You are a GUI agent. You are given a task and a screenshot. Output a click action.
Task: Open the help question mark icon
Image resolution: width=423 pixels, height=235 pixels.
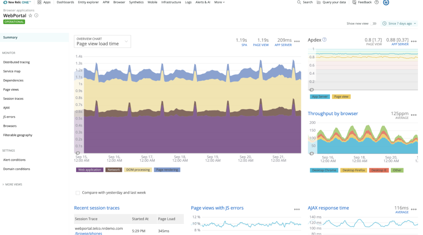[376, 2]
